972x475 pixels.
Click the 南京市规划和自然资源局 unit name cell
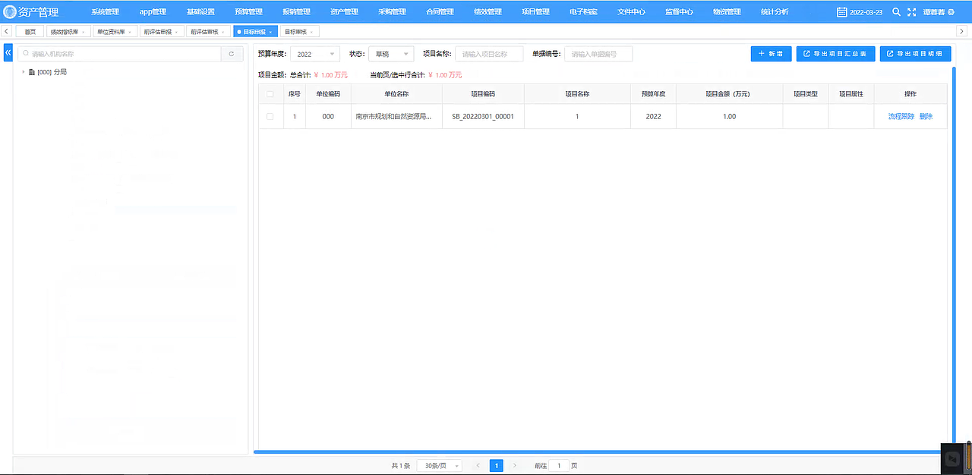[x=396, y=117]
